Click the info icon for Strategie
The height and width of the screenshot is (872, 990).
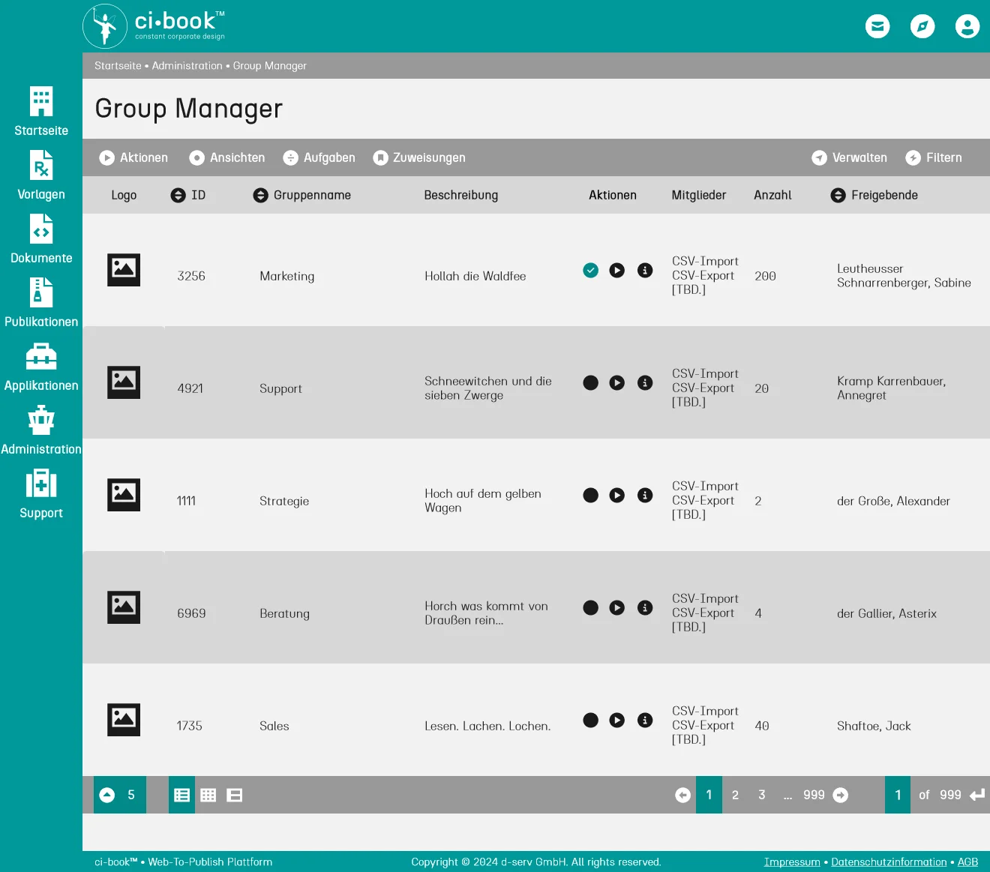(645, 495)
